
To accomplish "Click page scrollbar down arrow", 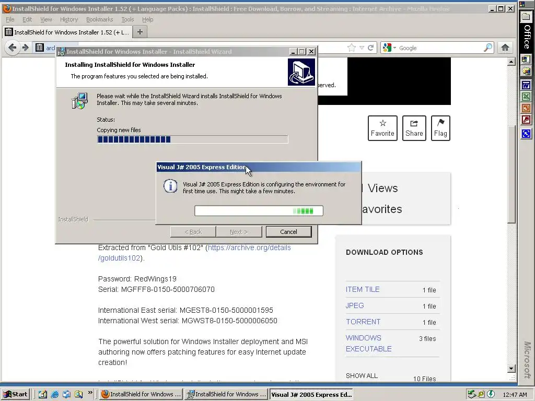I will (511, 368).
